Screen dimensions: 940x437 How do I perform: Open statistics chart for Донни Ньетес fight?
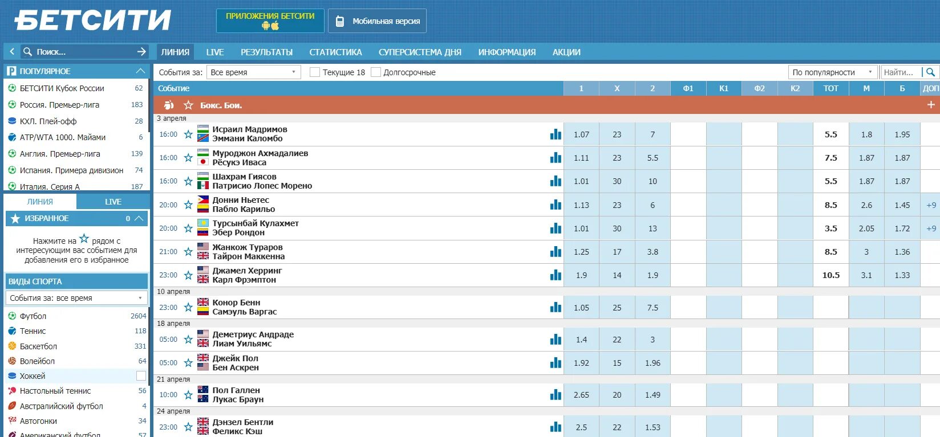point(556,205)
